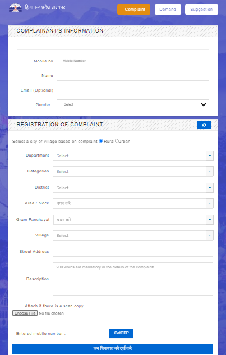Switch to the Suggestion tab
Image resolution: width=226 pixels, height=355 pixels.
click(201, 10)
